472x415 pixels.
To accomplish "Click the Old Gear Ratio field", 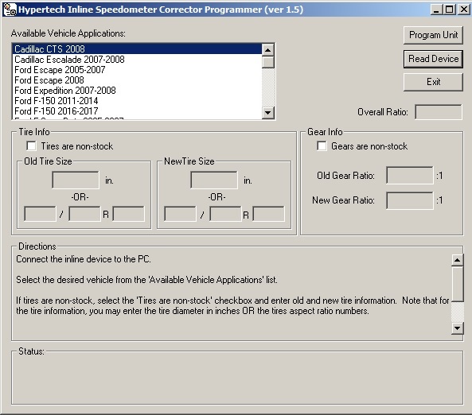I will (x=410, y=176).
